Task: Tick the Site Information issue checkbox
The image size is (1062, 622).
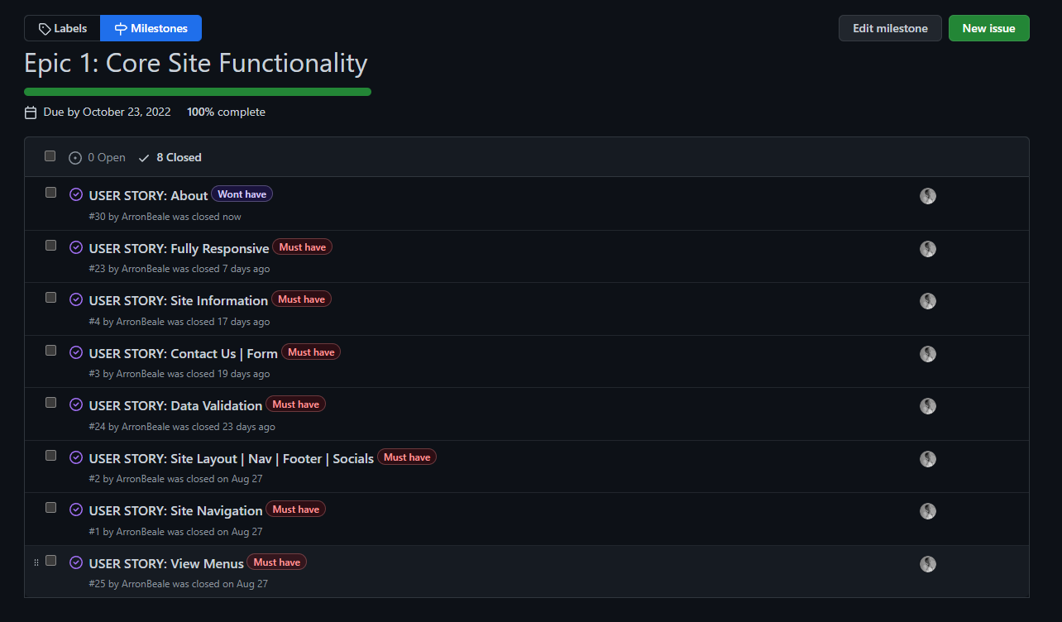Action: pyautogui.click(x=50, y=298)
